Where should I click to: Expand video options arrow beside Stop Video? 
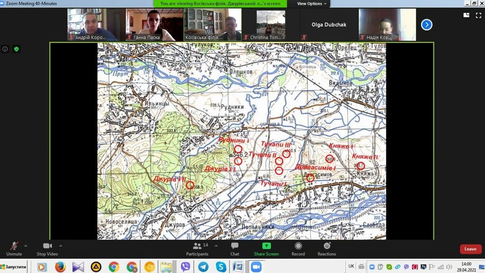(x=61, y=246)
